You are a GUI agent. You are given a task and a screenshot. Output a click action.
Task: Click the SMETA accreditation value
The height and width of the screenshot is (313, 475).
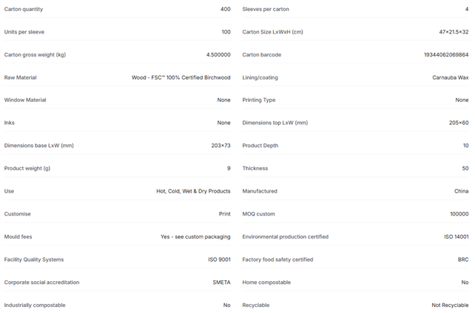[x=221, y=283]
